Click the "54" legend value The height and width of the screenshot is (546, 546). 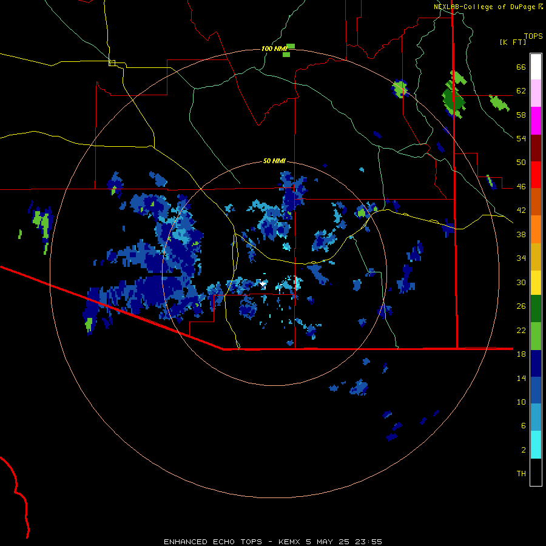tap(521, 138)
